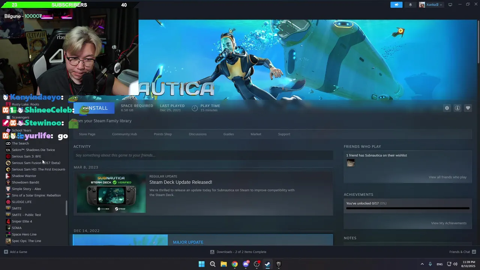Click the Add a Game plus icon
Viewport: 480px width, 270px height.
(6, 252)
